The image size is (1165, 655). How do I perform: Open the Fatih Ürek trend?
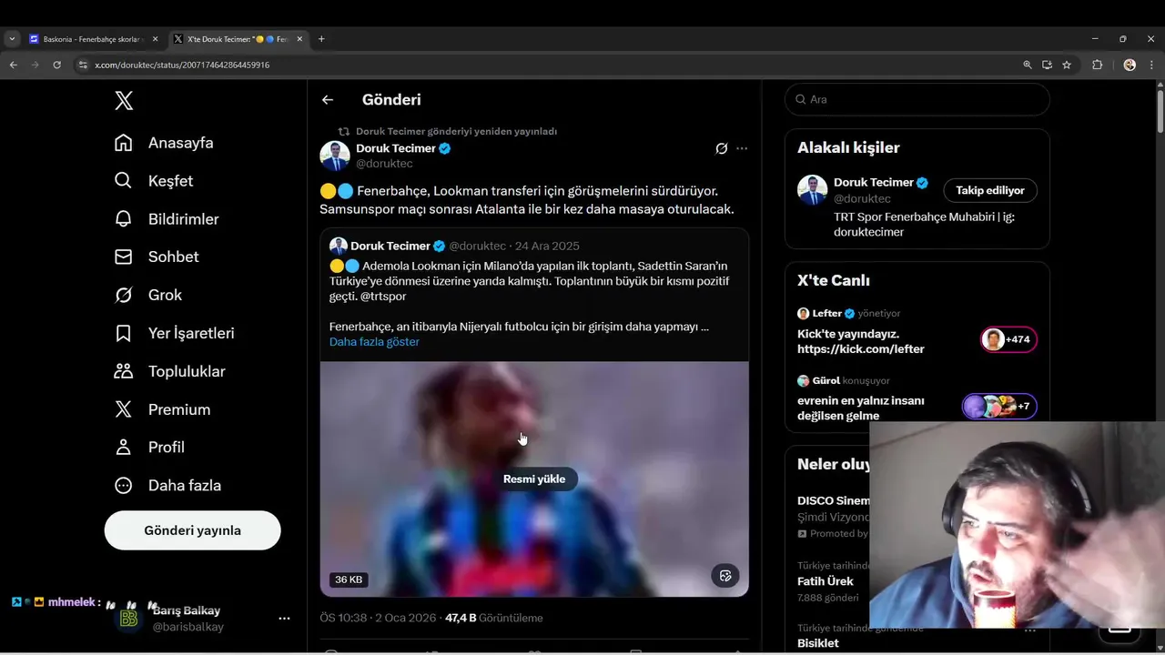[826, 581]
